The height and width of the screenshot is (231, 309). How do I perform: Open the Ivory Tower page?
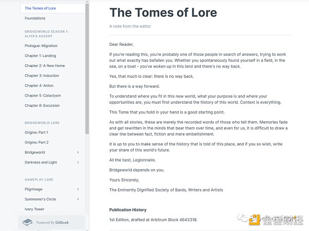tap(36, 209)
